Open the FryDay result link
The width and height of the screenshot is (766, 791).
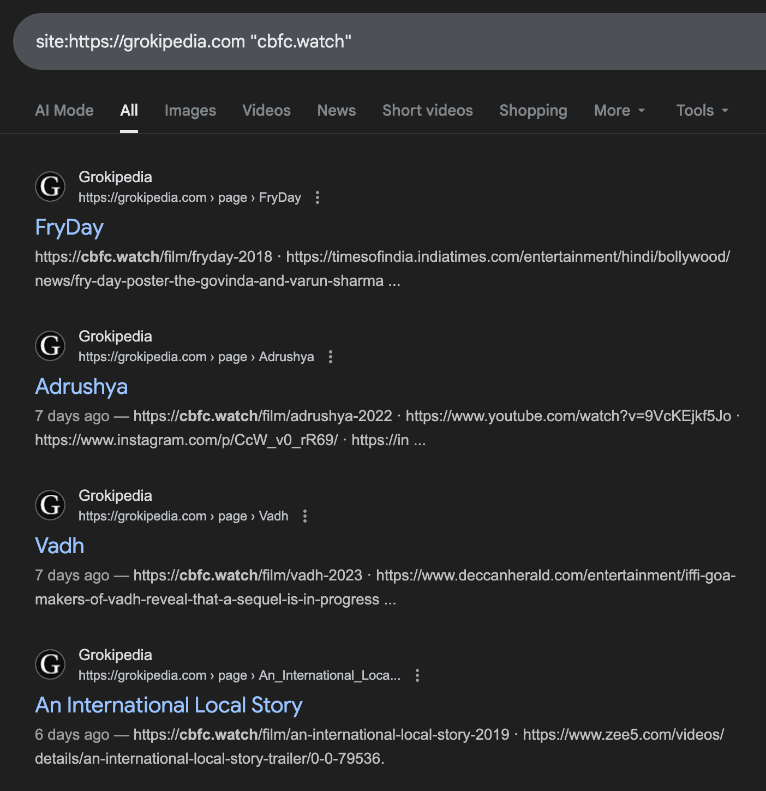point(69,227)
